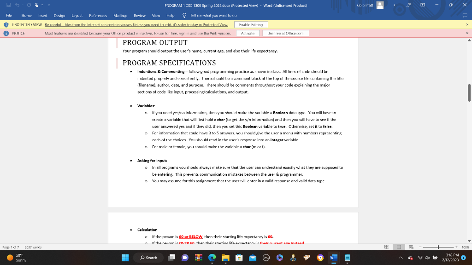The height and width of the screenshot is (265, 472).
Task: Dismiss the NOTICE activation bar
Action: [x=468, y=33]
